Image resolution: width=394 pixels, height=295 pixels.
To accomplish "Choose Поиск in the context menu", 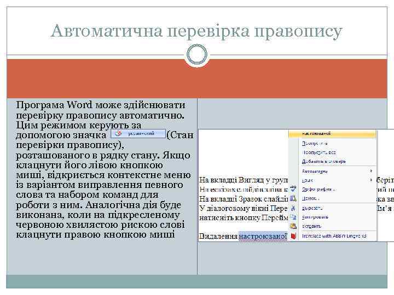I will (311, 198).
